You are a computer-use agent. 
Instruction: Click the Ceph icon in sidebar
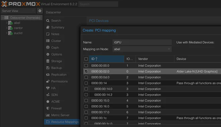[48, 47]
